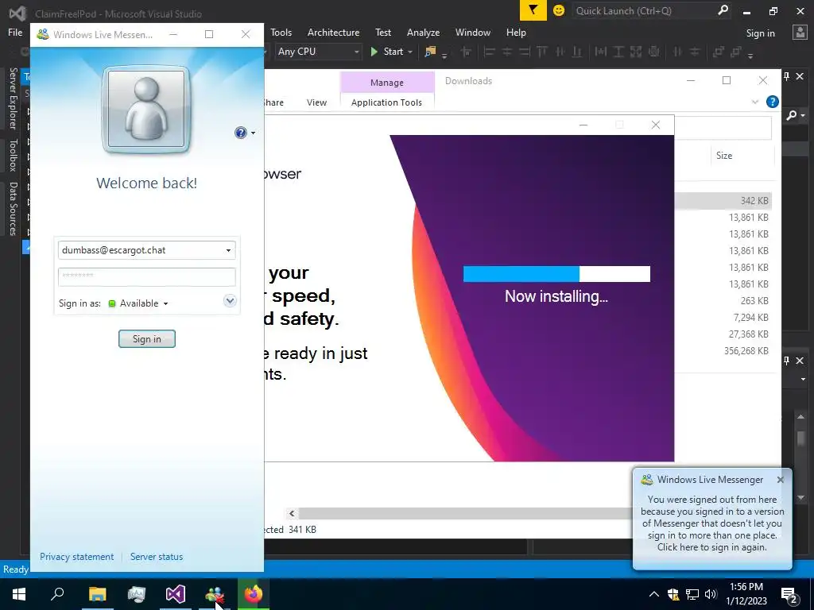Click the taskbar volume speaker icon

pyautogui.click(x=711, y=594)
